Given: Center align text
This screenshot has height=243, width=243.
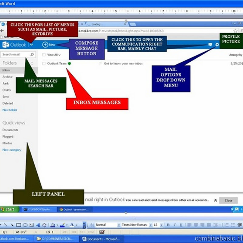Looking at the screenshot, I should (196, 225).
